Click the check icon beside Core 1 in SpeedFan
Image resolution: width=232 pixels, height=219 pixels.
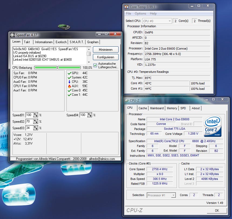[x=69, y=95]
